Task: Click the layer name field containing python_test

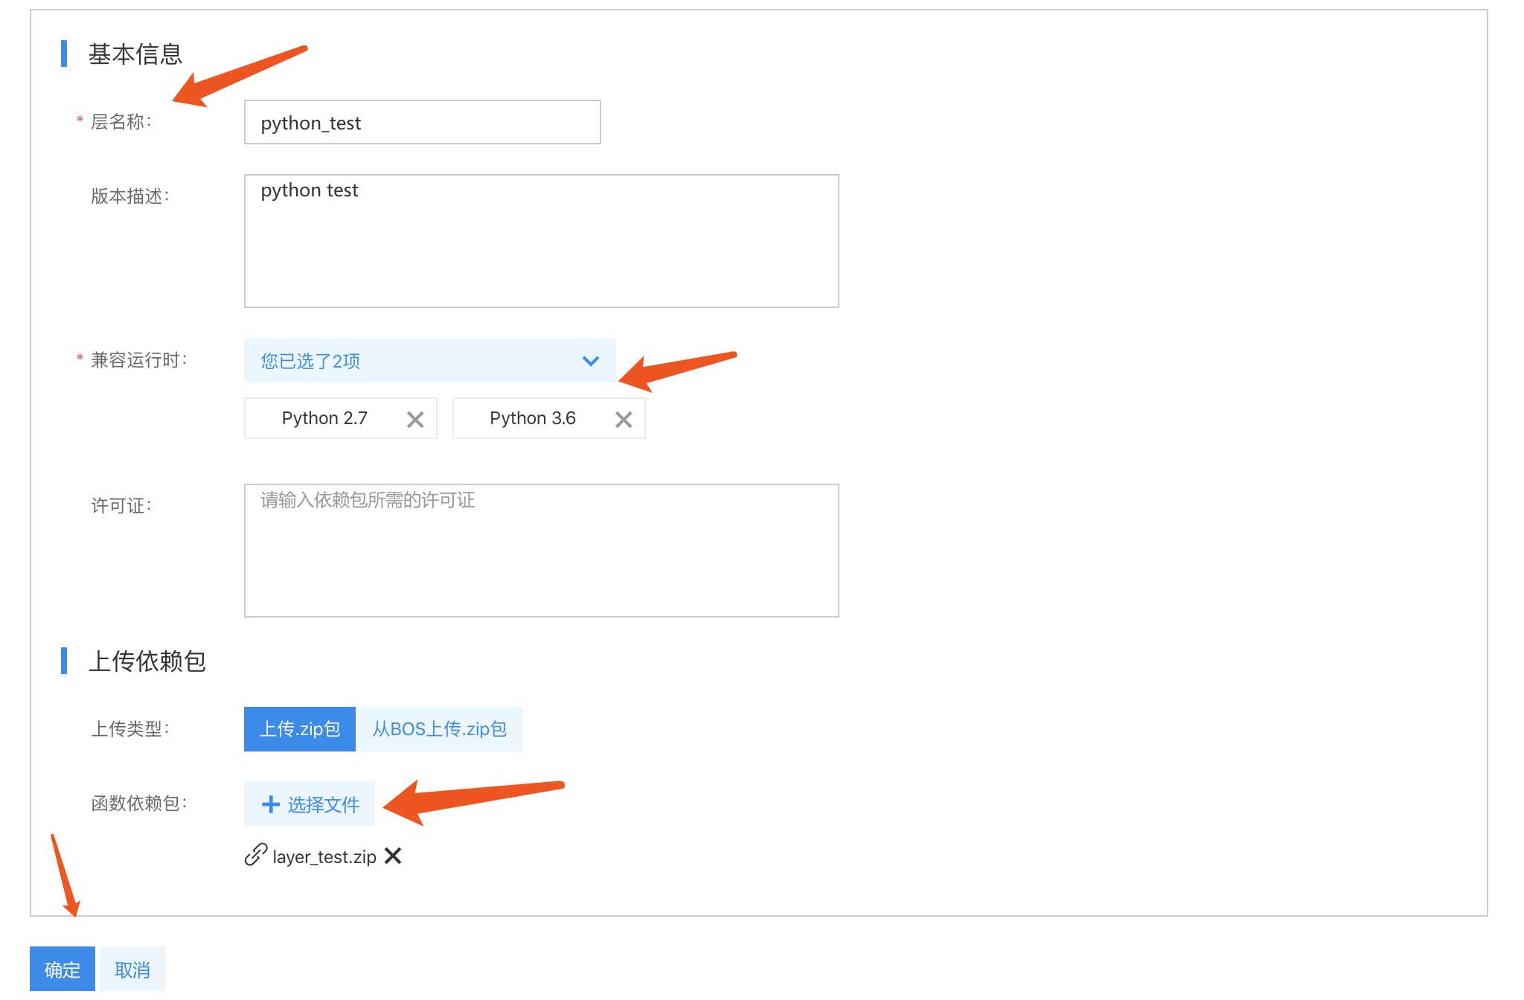Action: pyautogui.click(x=422, y=123)
